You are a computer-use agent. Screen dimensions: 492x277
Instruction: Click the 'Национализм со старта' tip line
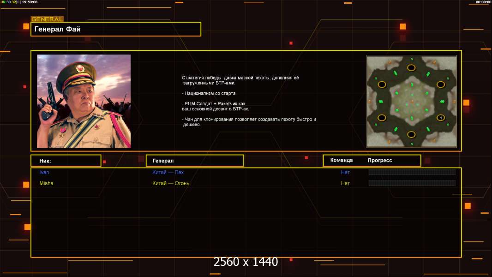[x=209, y=93]
